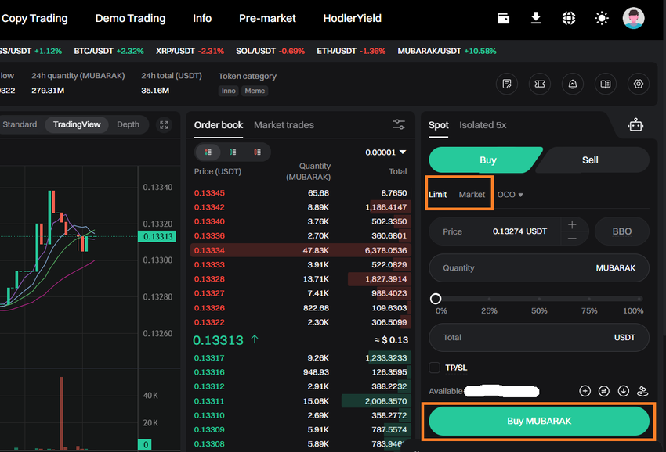Enable the TP/SL checkbox
The image size is (666, 452).
coord(435,368)
